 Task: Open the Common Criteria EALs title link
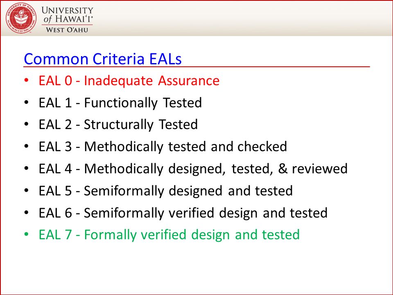[103, 59]
